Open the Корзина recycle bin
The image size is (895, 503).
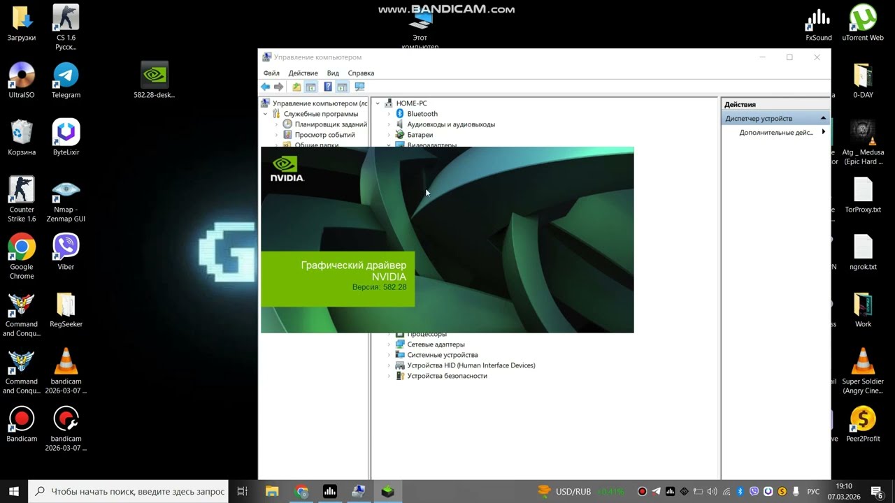pos(22,138)
